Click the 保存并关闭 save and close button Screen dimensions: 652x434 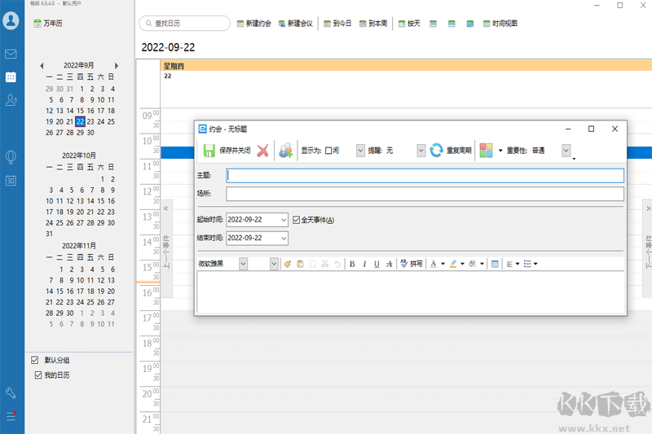(x=227, y=151)
